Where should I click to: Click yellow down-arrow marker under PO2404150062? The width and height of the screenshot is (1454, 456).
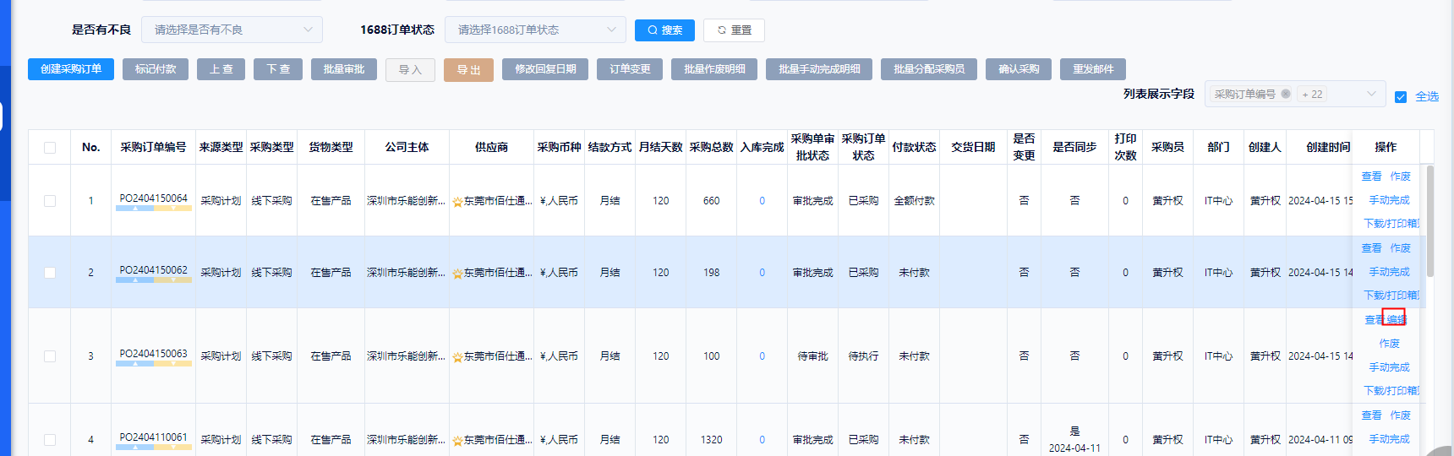(173, 280)
